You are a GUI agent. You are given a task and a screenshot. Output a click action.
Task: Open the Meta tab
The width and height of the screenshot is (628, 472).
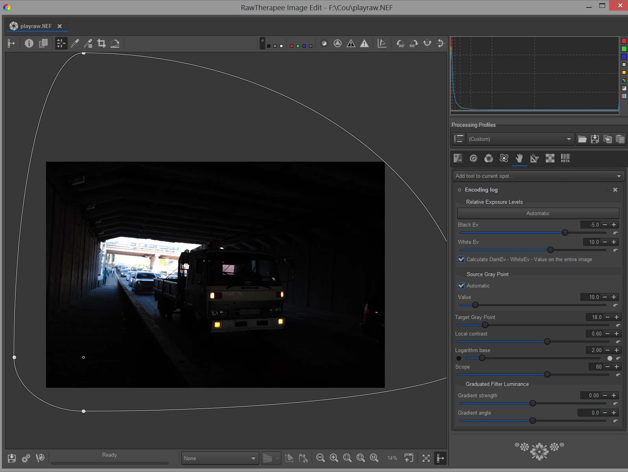[565, 158]
